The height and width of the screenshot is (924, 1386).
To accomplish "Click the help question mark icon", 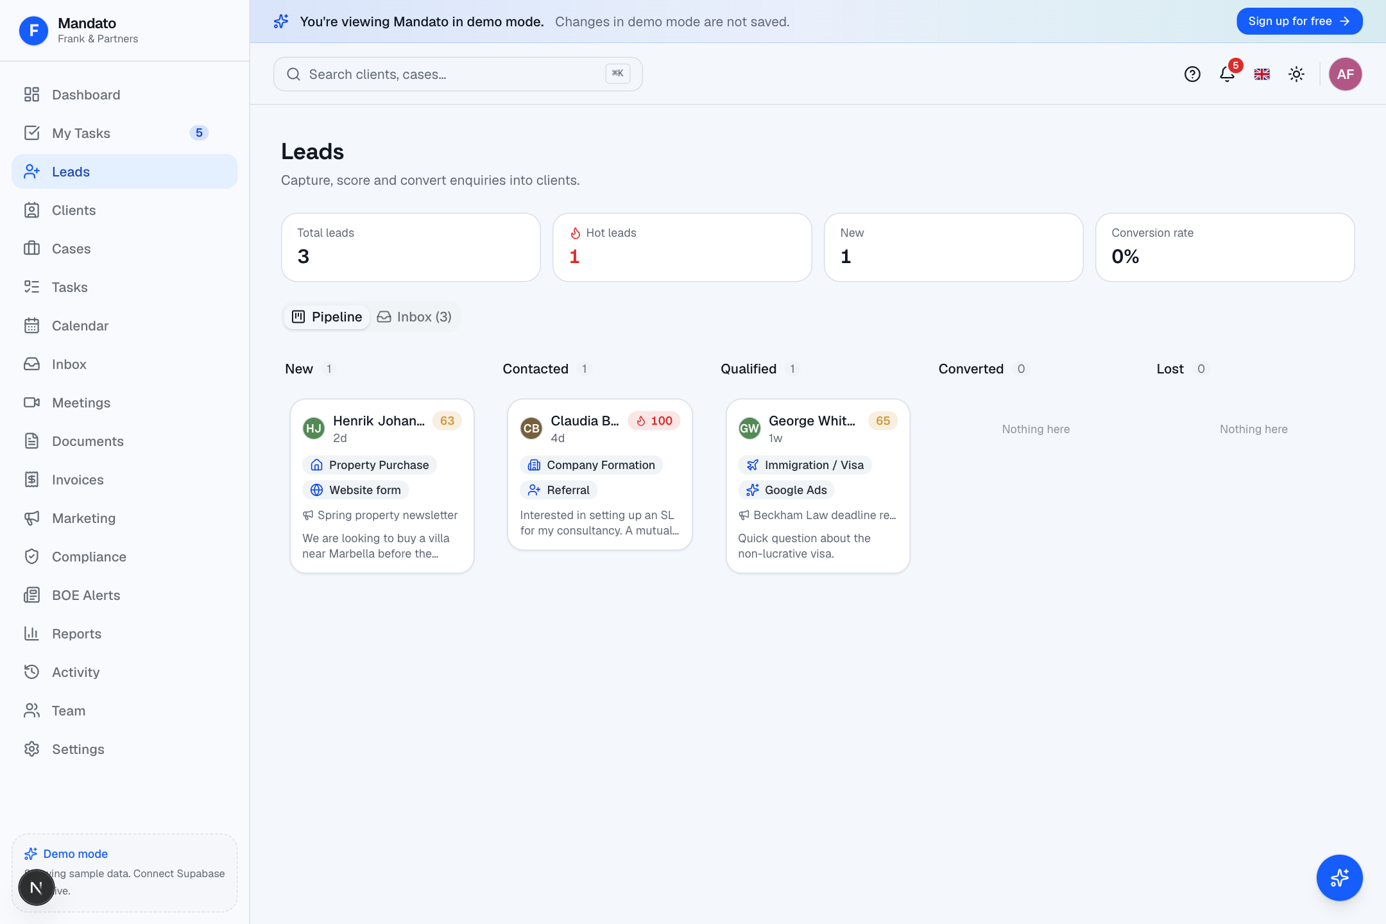I will click(1192, 74).
